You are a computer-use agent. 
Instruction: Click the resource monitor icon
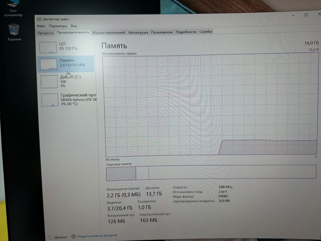[x=74, y=237]
